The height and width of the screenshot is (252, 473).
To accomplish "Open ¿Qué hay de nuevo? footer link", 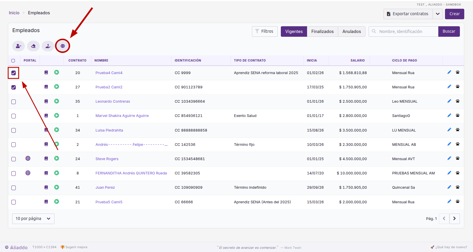I will click(449, 247).
